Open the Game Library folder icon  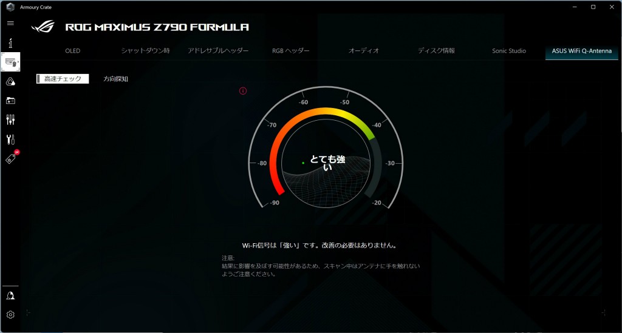pyautogui.click(x=10, y=101)
